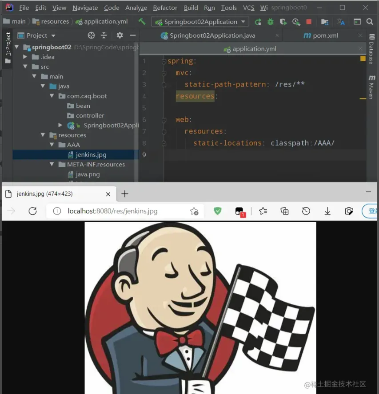Run with coverage shield icon
The image size is (379, 394).
coord(283,22)
